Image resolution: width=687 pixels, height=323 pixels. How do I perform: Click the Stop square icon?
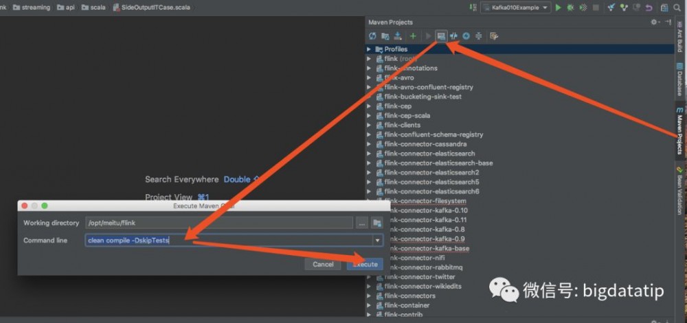click(596, 8)
